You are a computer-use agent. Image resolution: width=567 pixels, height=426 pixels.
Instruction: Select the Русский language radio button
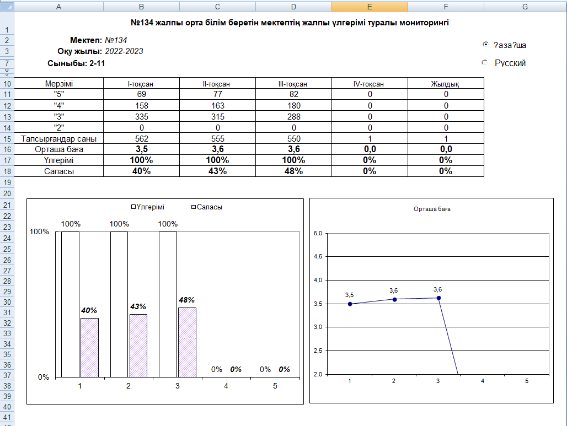(x=485, y=63)
